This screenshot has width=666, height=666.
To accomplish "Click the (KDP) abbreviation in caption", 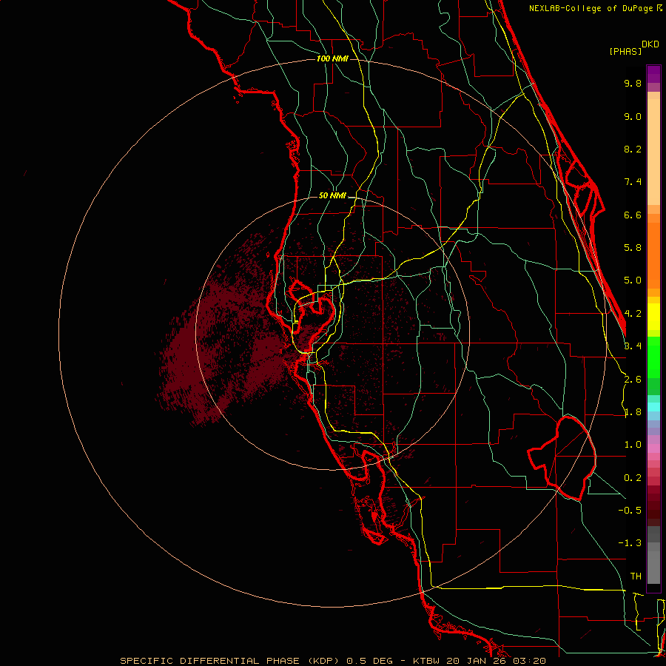I will [x=325, y=661].
